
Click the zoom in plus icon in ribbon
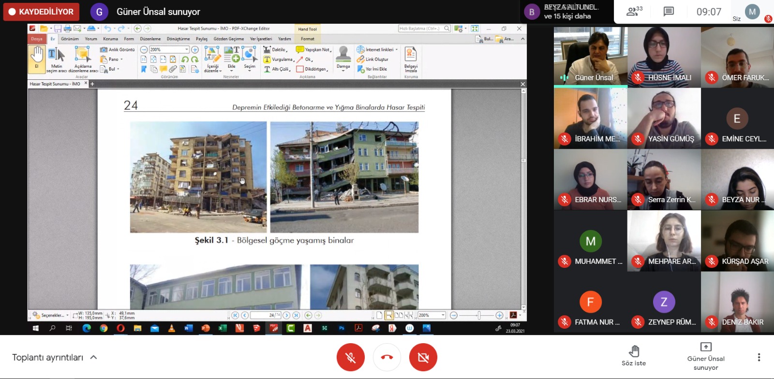[x=195, y=49]
